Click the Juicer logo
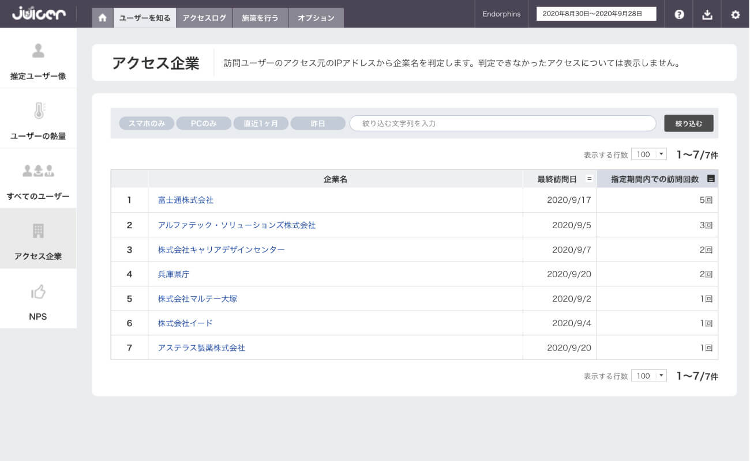Viewport: 750px width, 461px height. [39, 13]
